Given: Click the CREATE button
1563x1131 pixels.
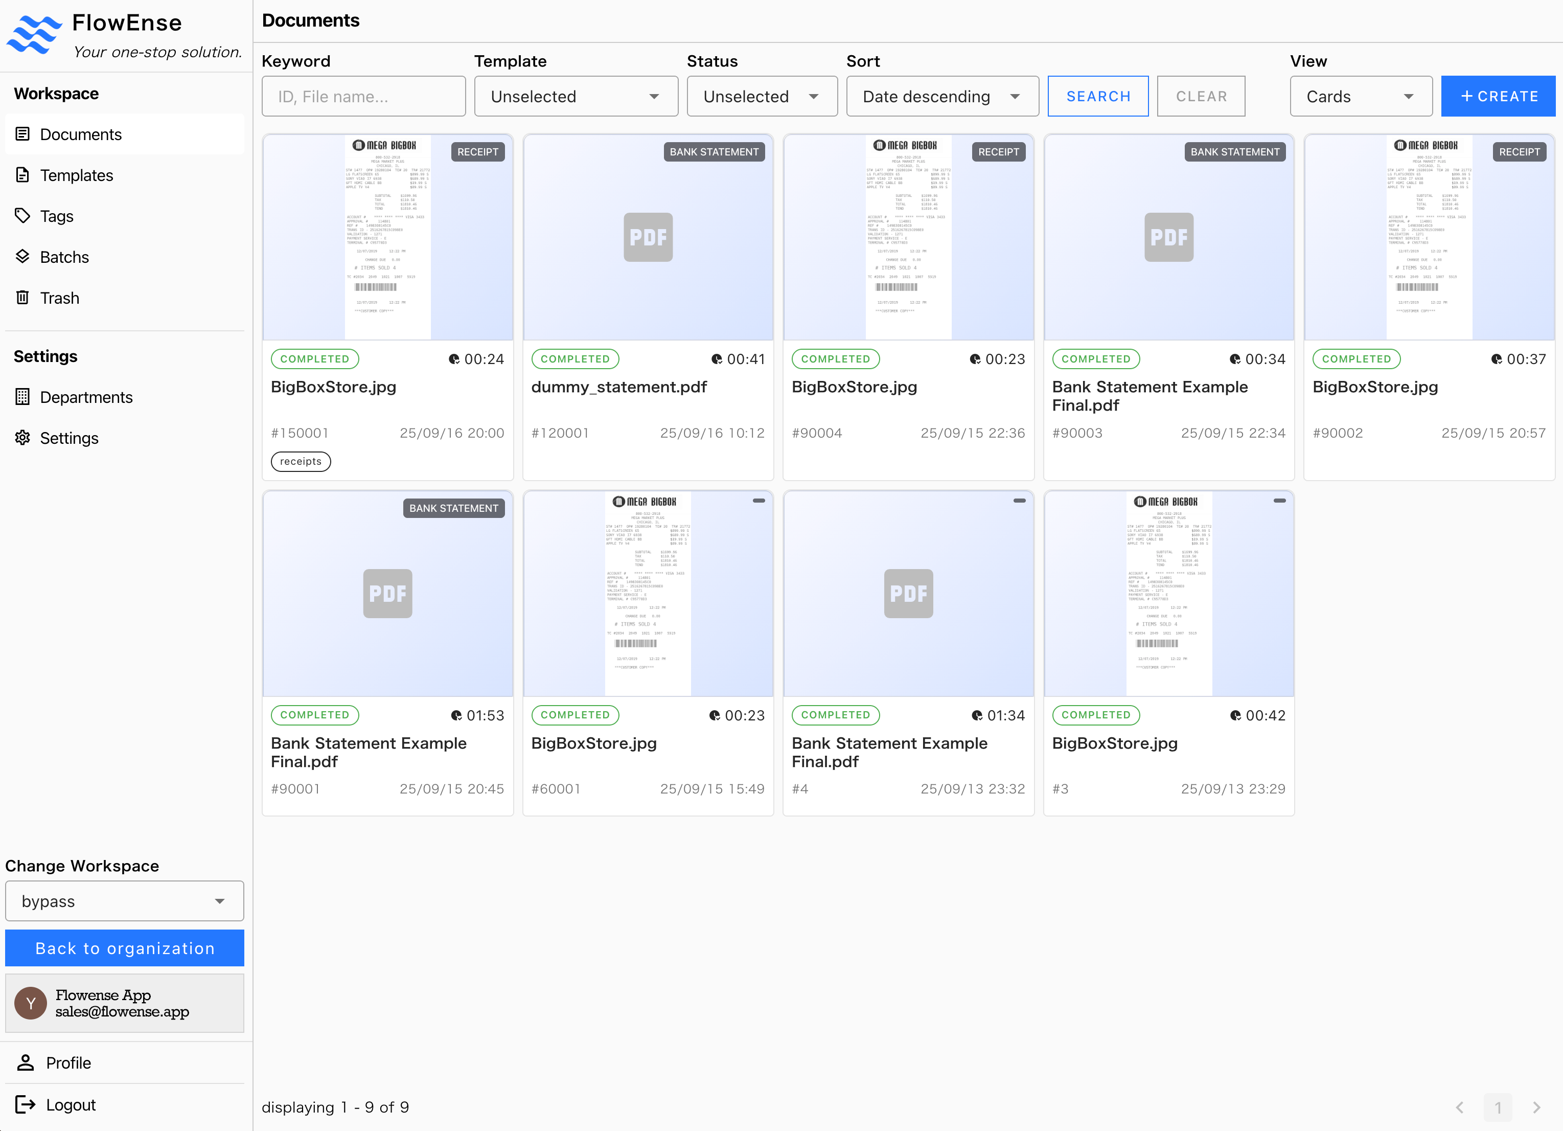Looking at the screenshot, I should pyautogui.click(x=1498, y=97).
